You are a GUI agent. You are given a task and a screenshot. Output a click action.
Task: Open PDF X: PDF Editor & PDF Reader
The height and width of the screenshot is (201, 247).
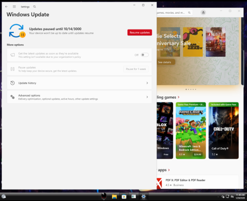pyautogui.click(x=198, y=182)
